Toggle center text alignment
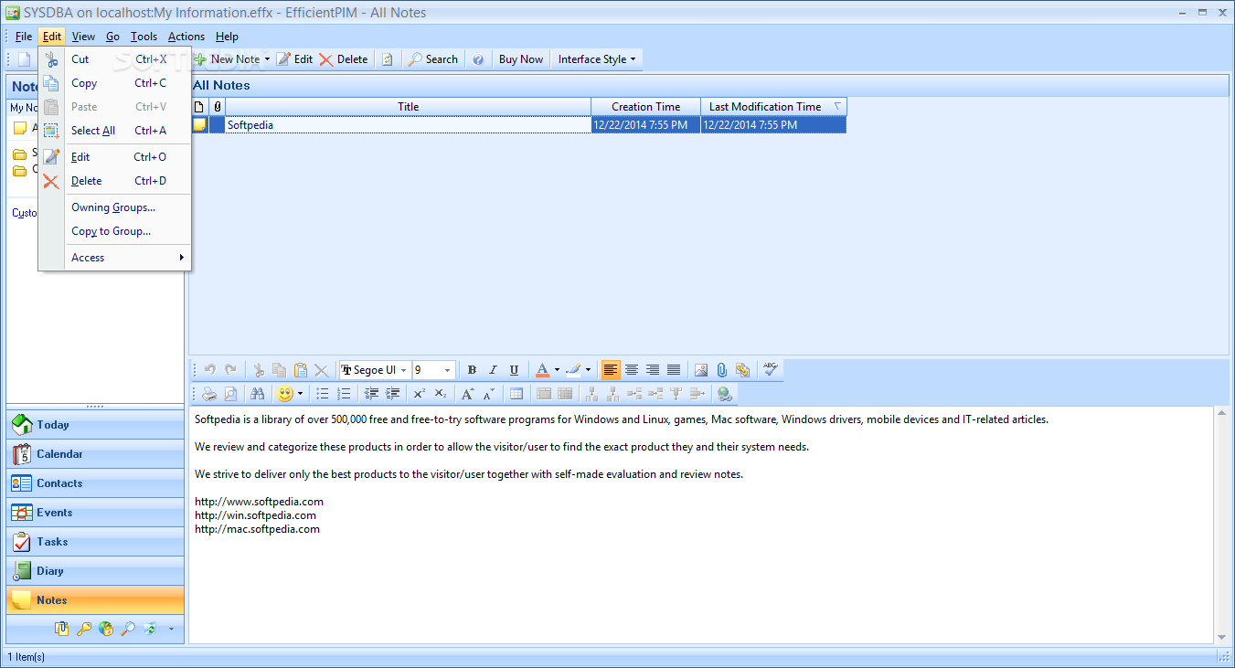Image resolution: width=1235 pixels, height=668 pixels. tap(631, 370)
